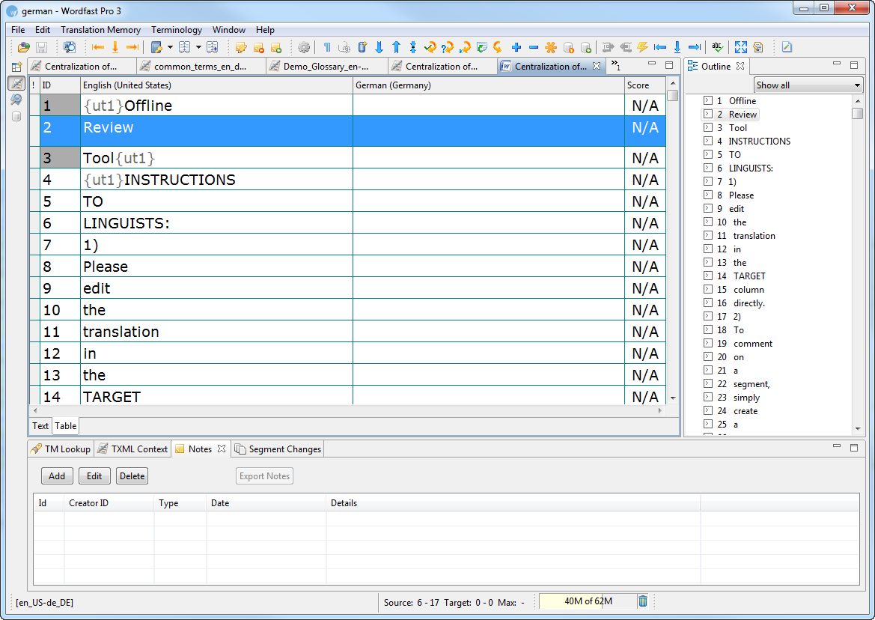Open the Window menu
Image resolution: width=875 pixels, height=620 pixels.
coord(229,29)
